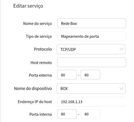Click the Porta interna label text
Screen dimensions: 134x122
(x=41, y=114)
